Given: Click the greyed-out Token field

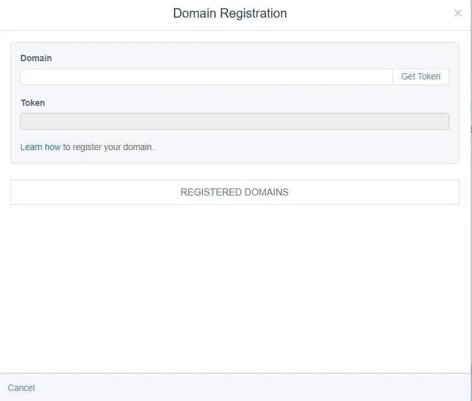Looking at the screenshot, I should pos(234,121).
